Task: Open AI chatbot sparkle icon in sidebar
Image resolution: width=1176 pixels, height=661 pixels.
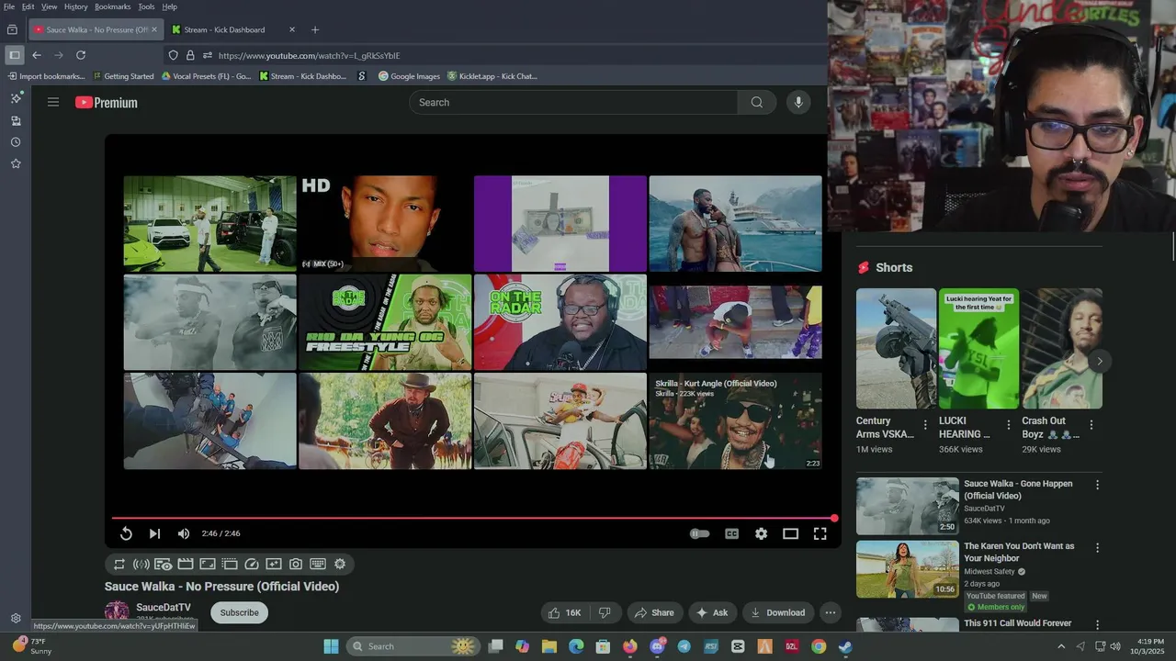Action: click(x=16, y=97)
